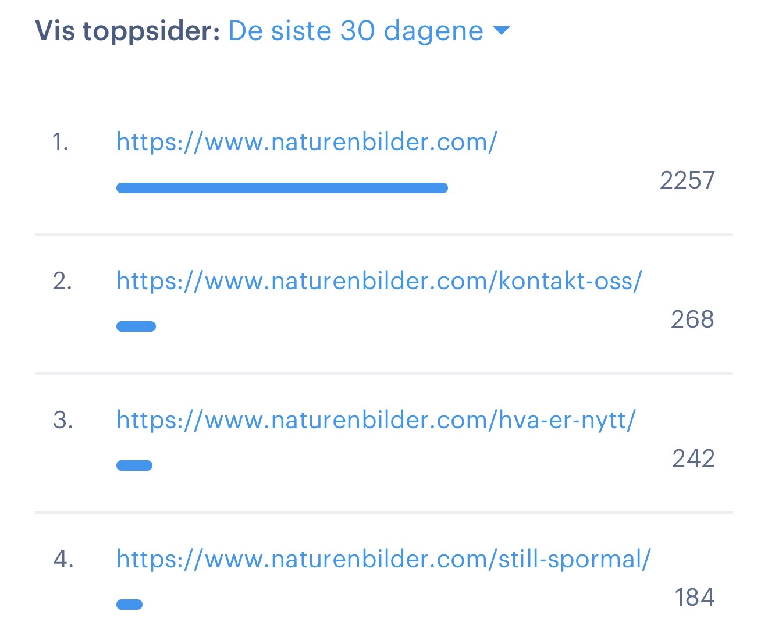Click rank number 4. in the list
Viewport: 768px width, 640px height.
[x=63, y=559]
